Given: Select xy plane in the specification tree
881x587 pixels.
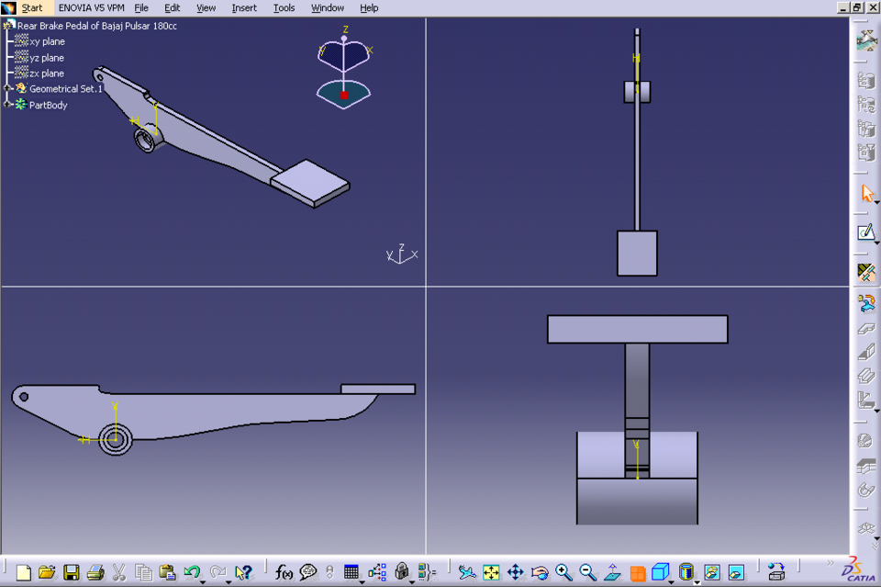Looking at the screenshot, I should 46,41.
